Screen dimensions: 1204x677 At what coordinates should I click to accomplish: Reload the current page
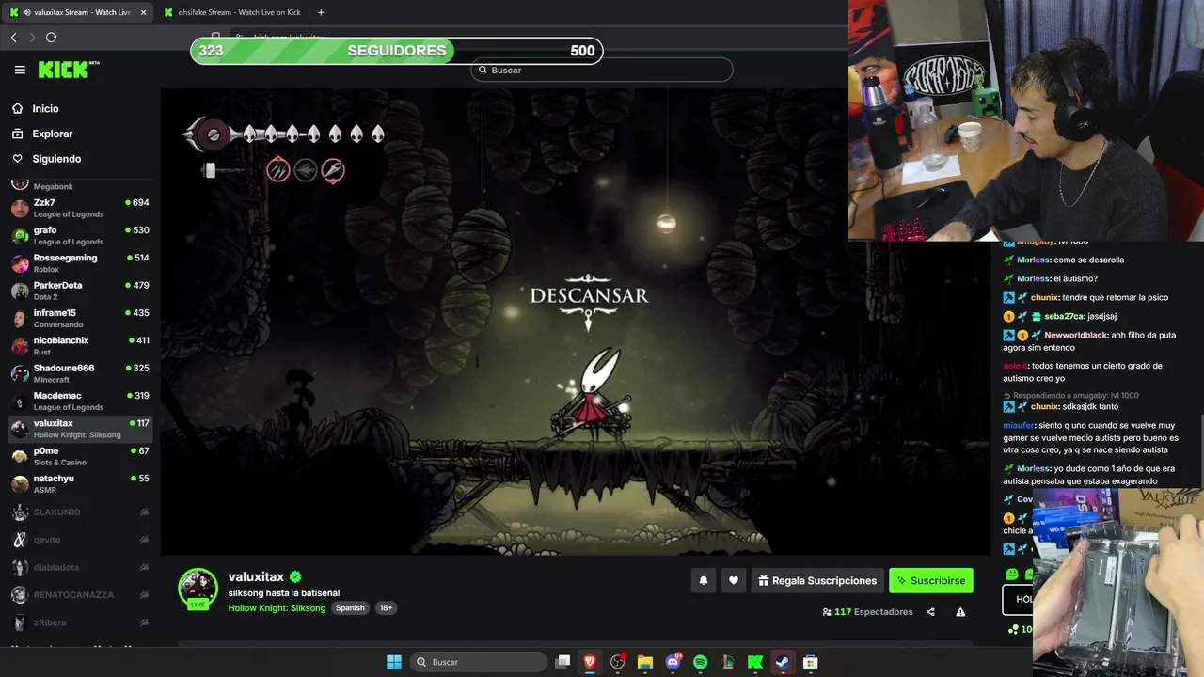click(51, 38)
